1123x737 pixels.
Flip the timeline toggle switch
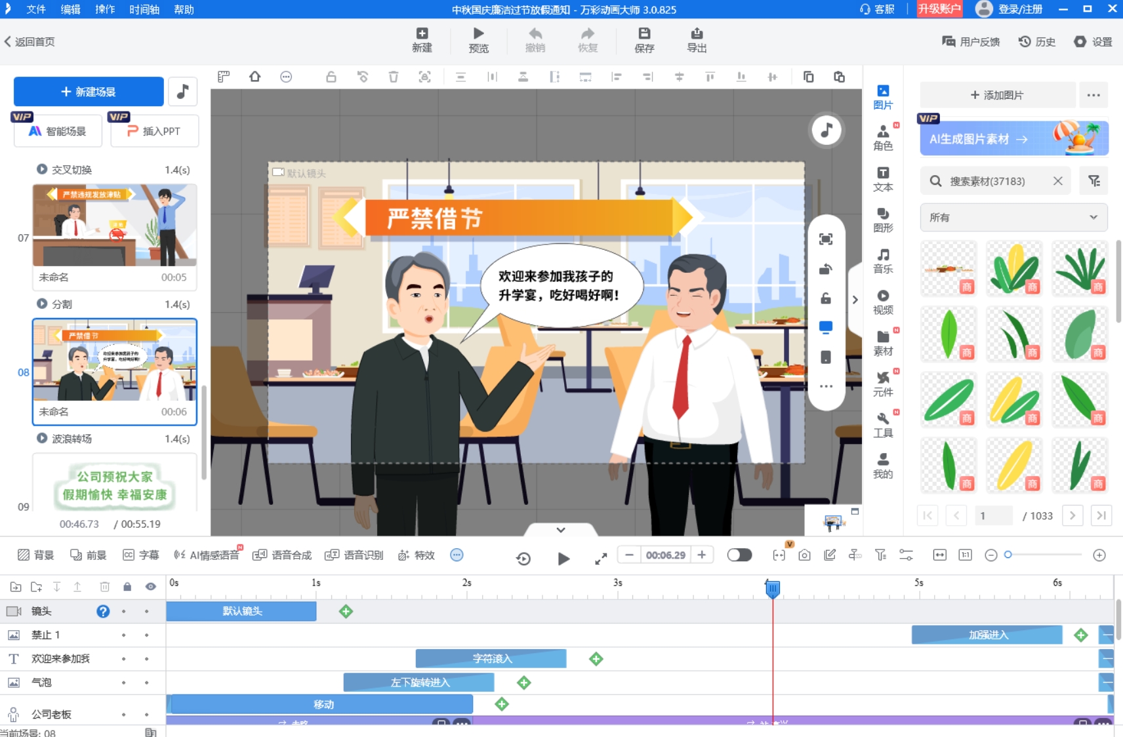[739, 555]
